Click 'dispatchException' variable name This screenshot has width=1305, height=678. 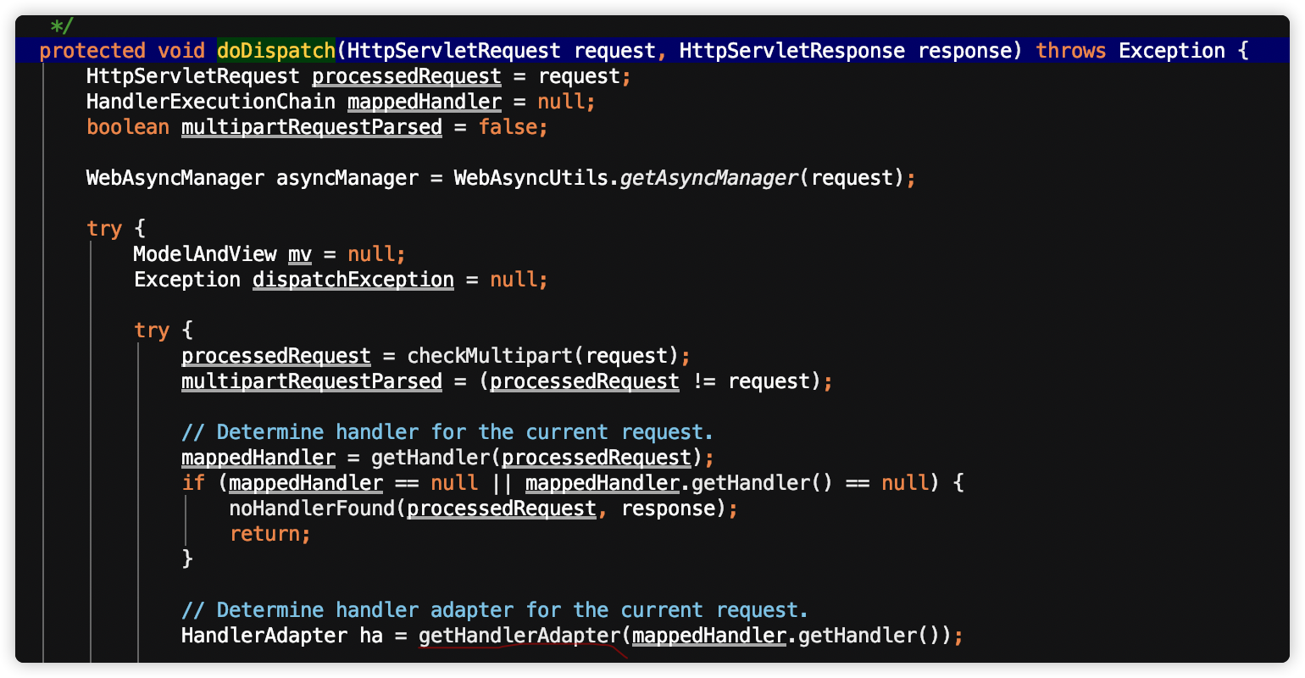click(x=353, y=280)
